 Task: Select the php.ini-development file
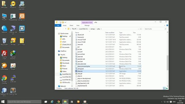108,78
